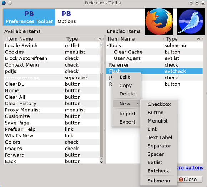The height and width of the screenshot is (187, 207).
Task: Create a new Checkbox item
Action: click(159, 104)
